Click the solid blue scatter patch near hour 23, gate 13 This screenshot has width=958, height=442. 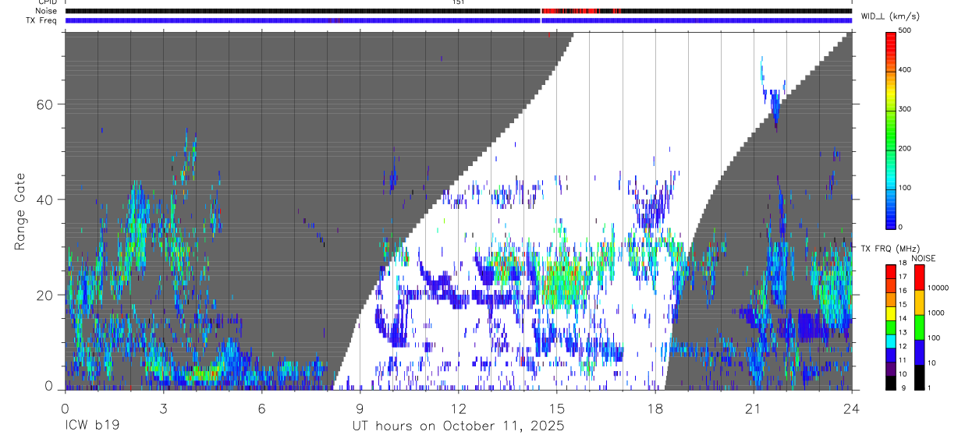click(811, 325)
